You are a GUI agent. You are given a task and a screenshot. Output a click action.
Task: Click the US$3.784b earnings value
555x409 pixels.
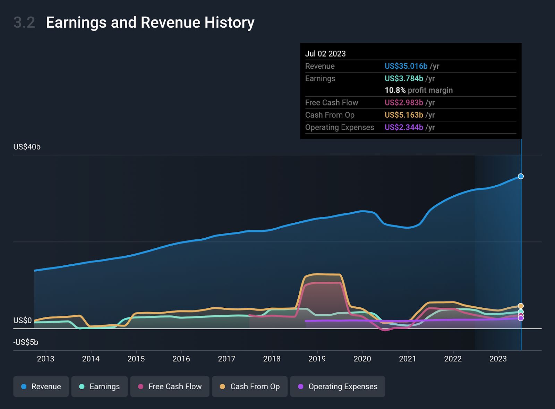point(404,78)
